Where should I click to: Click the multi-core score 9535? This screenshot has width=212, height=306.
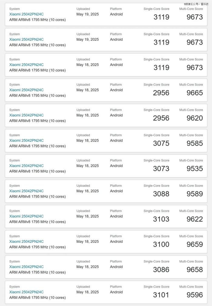[x=195, y=169]
